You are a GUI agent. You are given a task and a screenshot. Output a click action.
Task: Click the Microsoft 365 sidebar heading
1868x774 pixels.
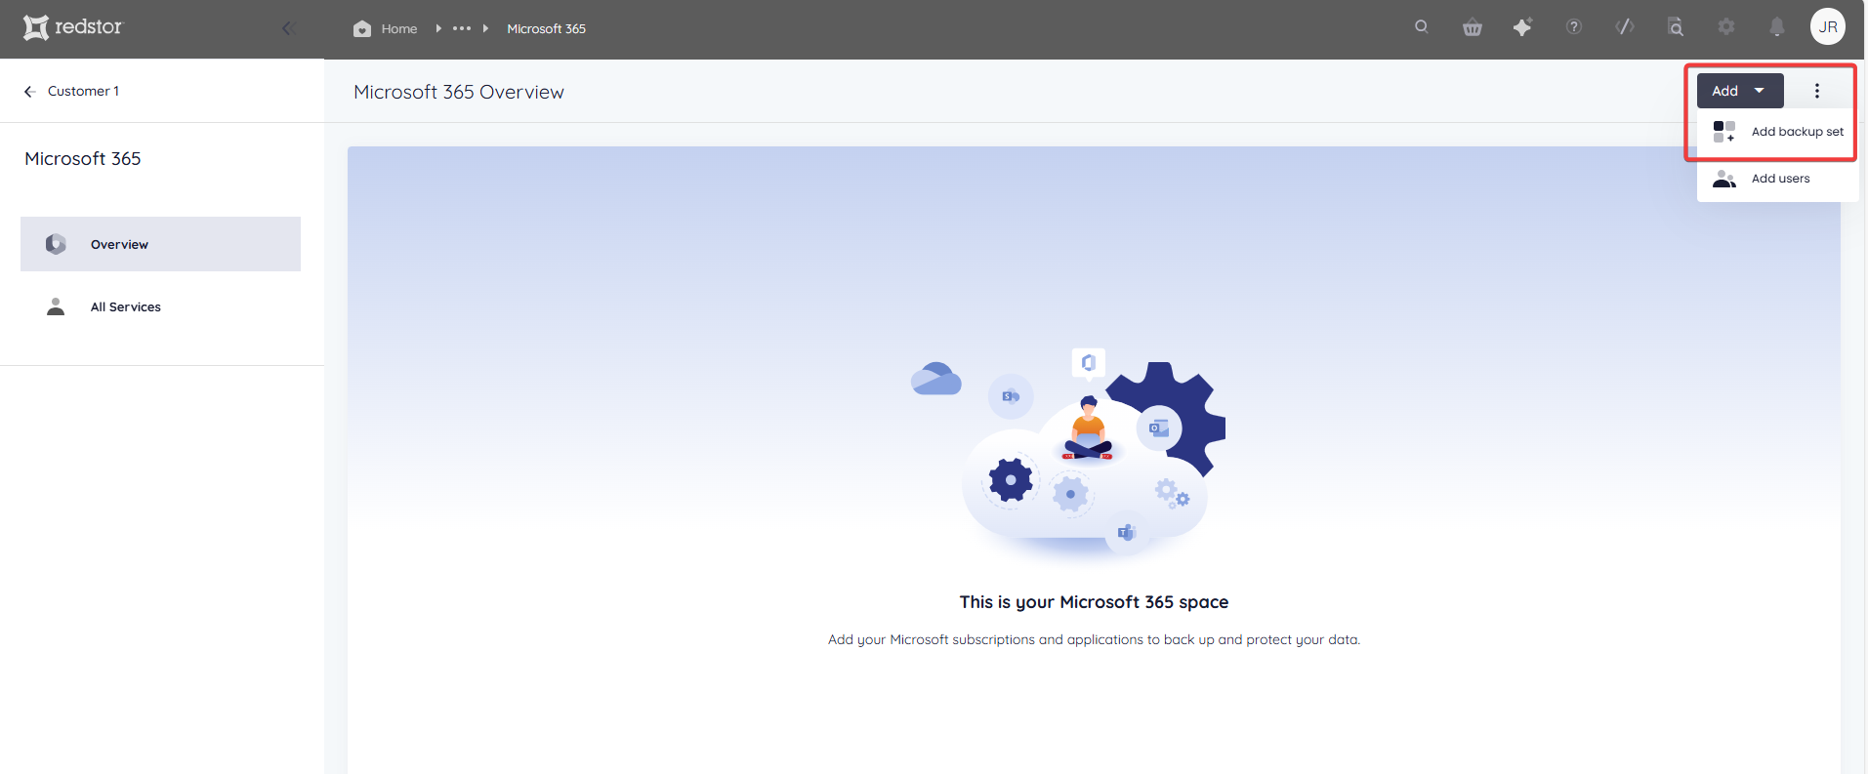click(83, 158)
